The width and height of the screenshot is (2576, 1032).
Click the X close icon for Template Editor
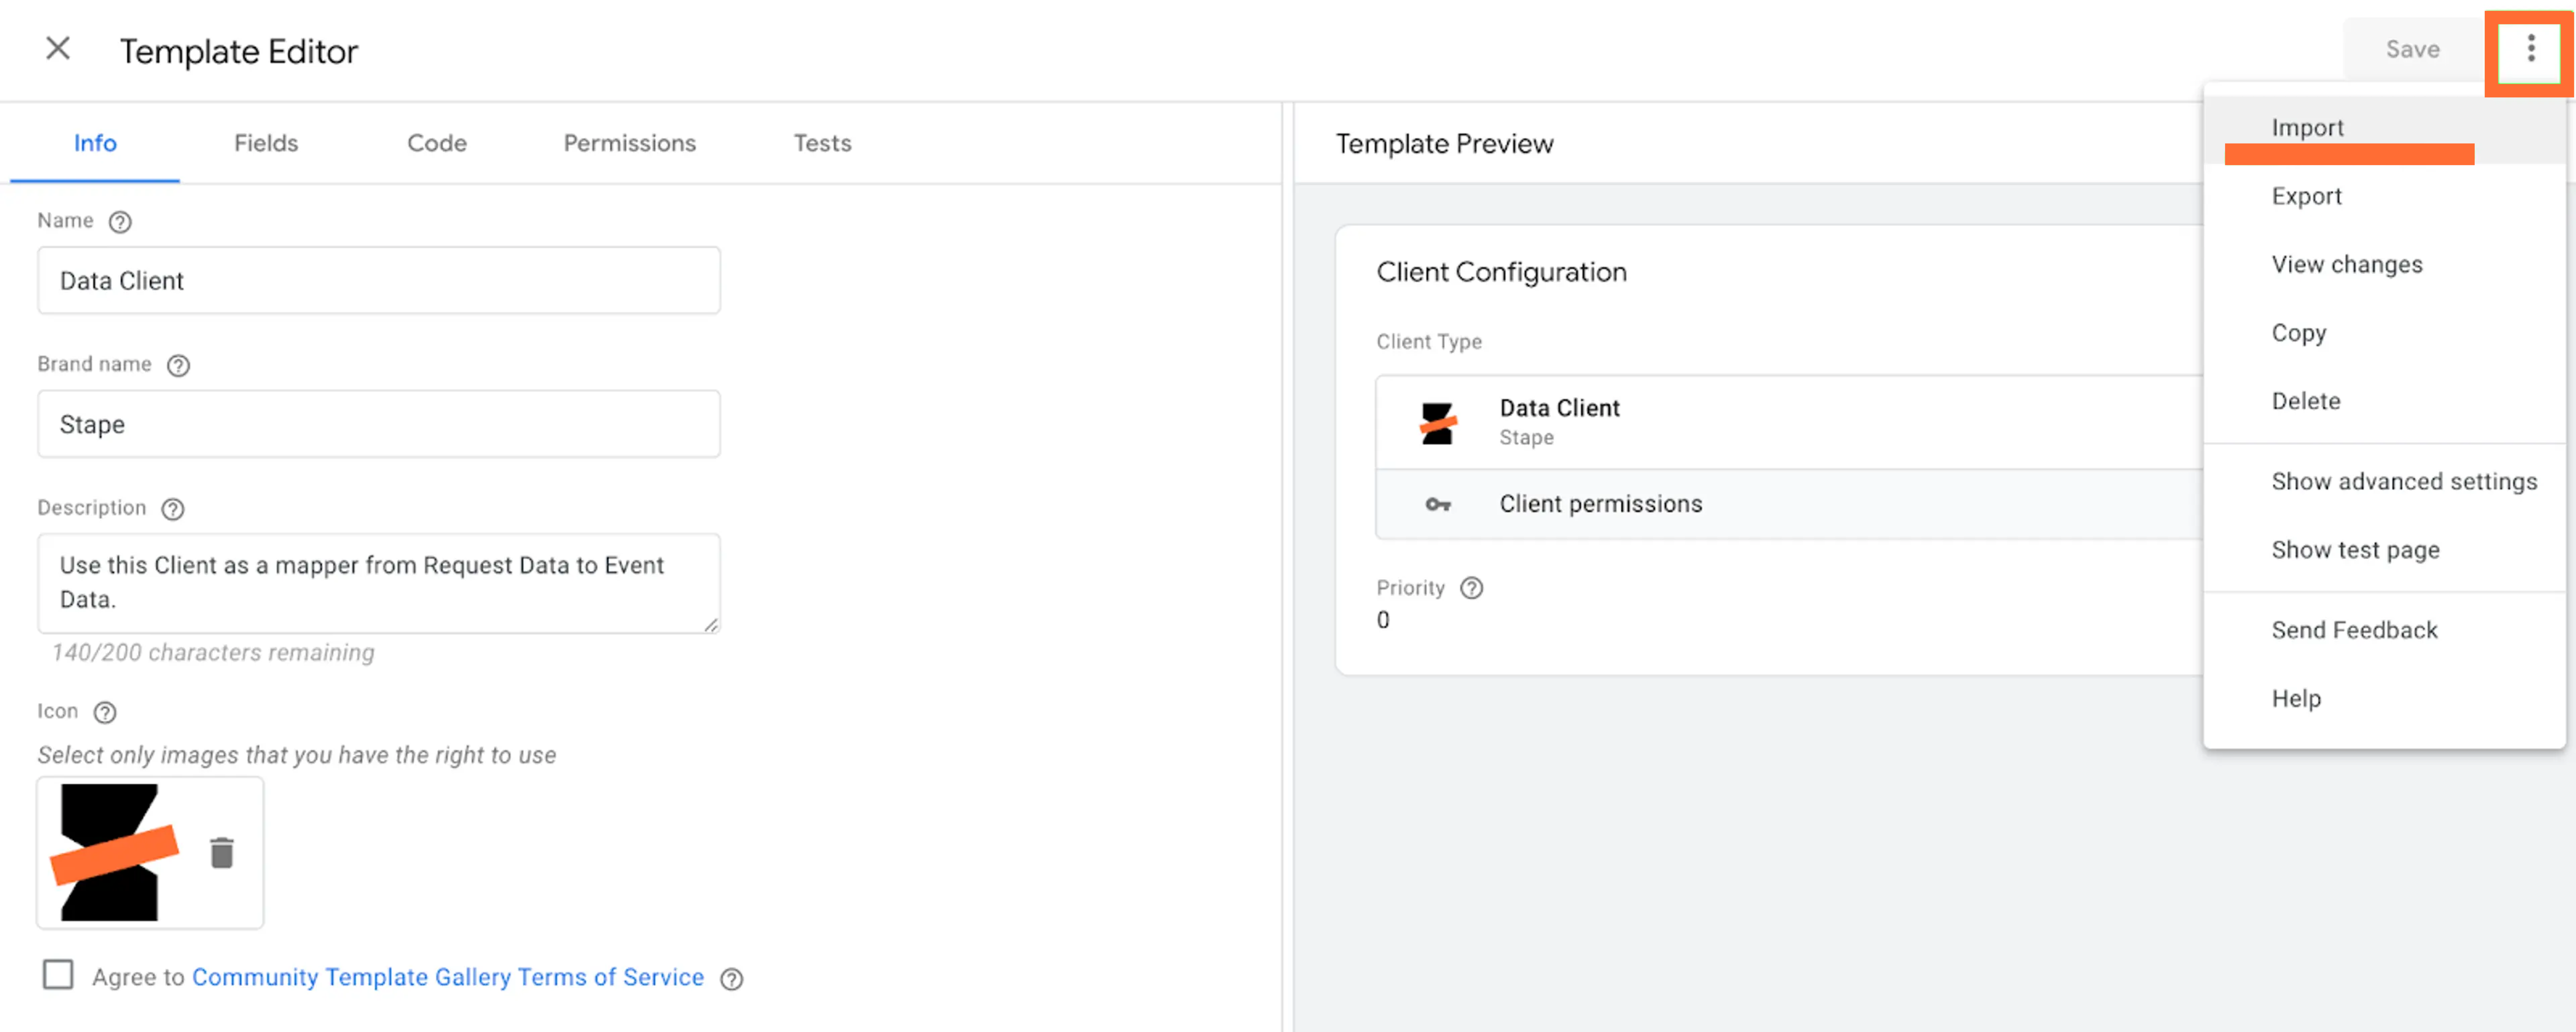pos(57,49)
